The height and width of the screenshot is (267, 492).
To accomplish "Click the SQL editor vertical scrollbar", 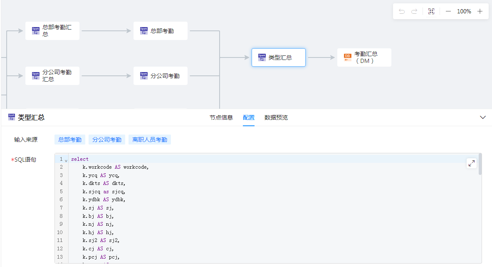I will click(x=480, y=164).
